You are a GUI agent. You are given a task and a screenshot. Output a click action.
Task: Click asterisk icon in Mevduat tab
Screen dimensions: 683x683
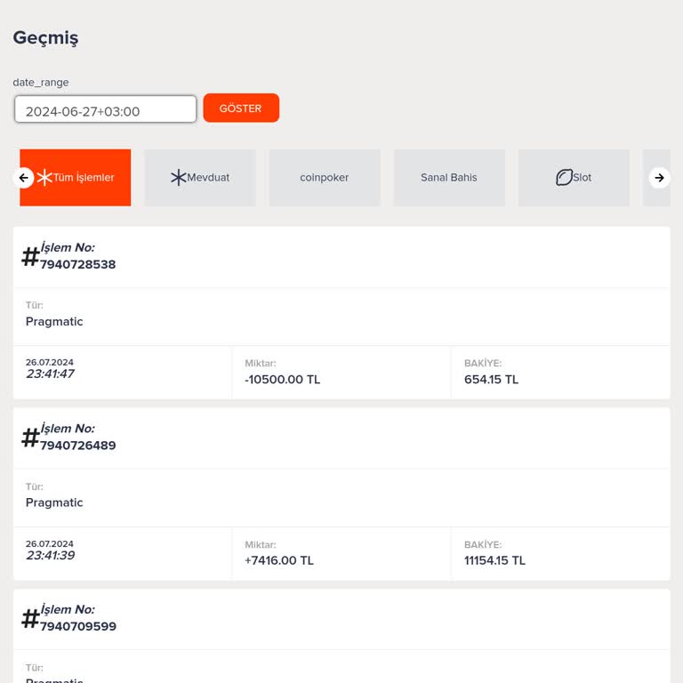point(178,178)
